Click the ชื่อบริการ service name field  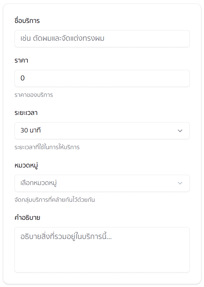point(102,39)
